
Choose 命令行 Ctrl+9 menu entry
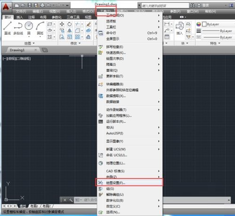pyautogui.click(x=129, y=33)
